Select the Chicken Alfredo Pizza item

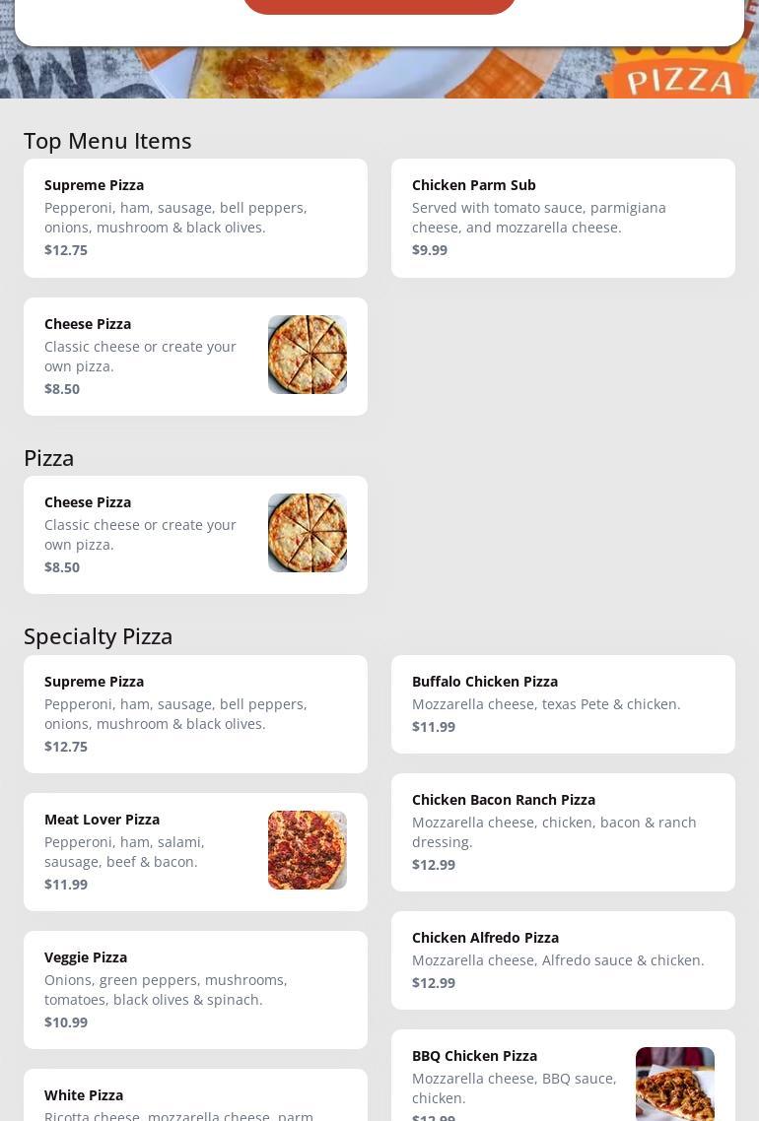point(563,960)
